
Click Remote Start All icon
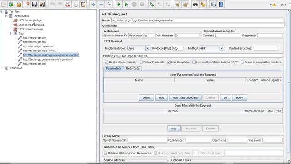tap(152, 4)
